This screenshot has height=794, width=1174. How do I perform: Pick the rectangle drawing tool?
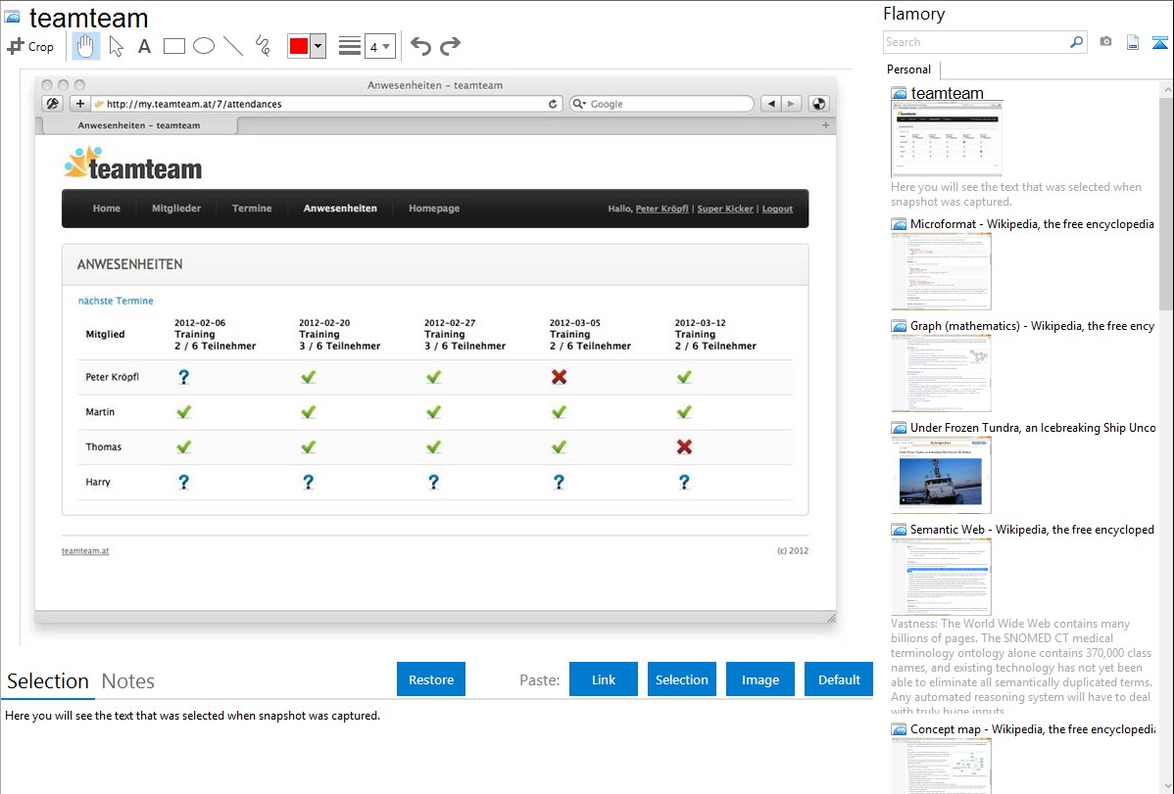[x=173, y=46]
